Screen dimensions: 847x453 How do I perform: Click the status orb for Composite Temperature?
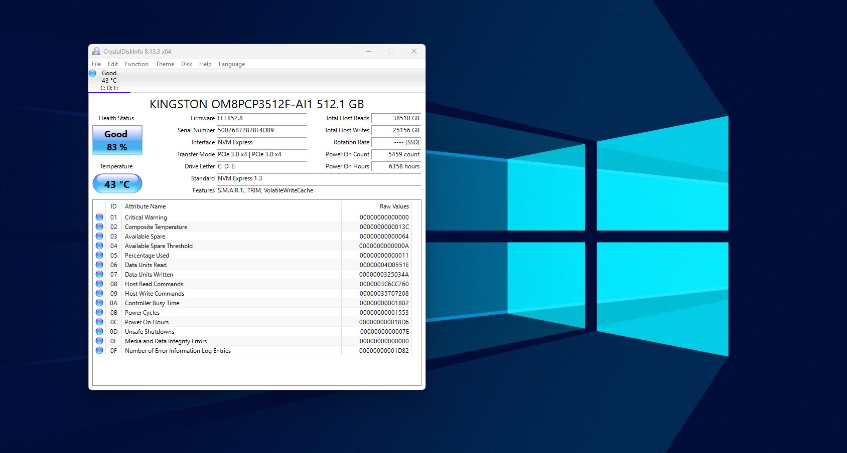(99, 226)
